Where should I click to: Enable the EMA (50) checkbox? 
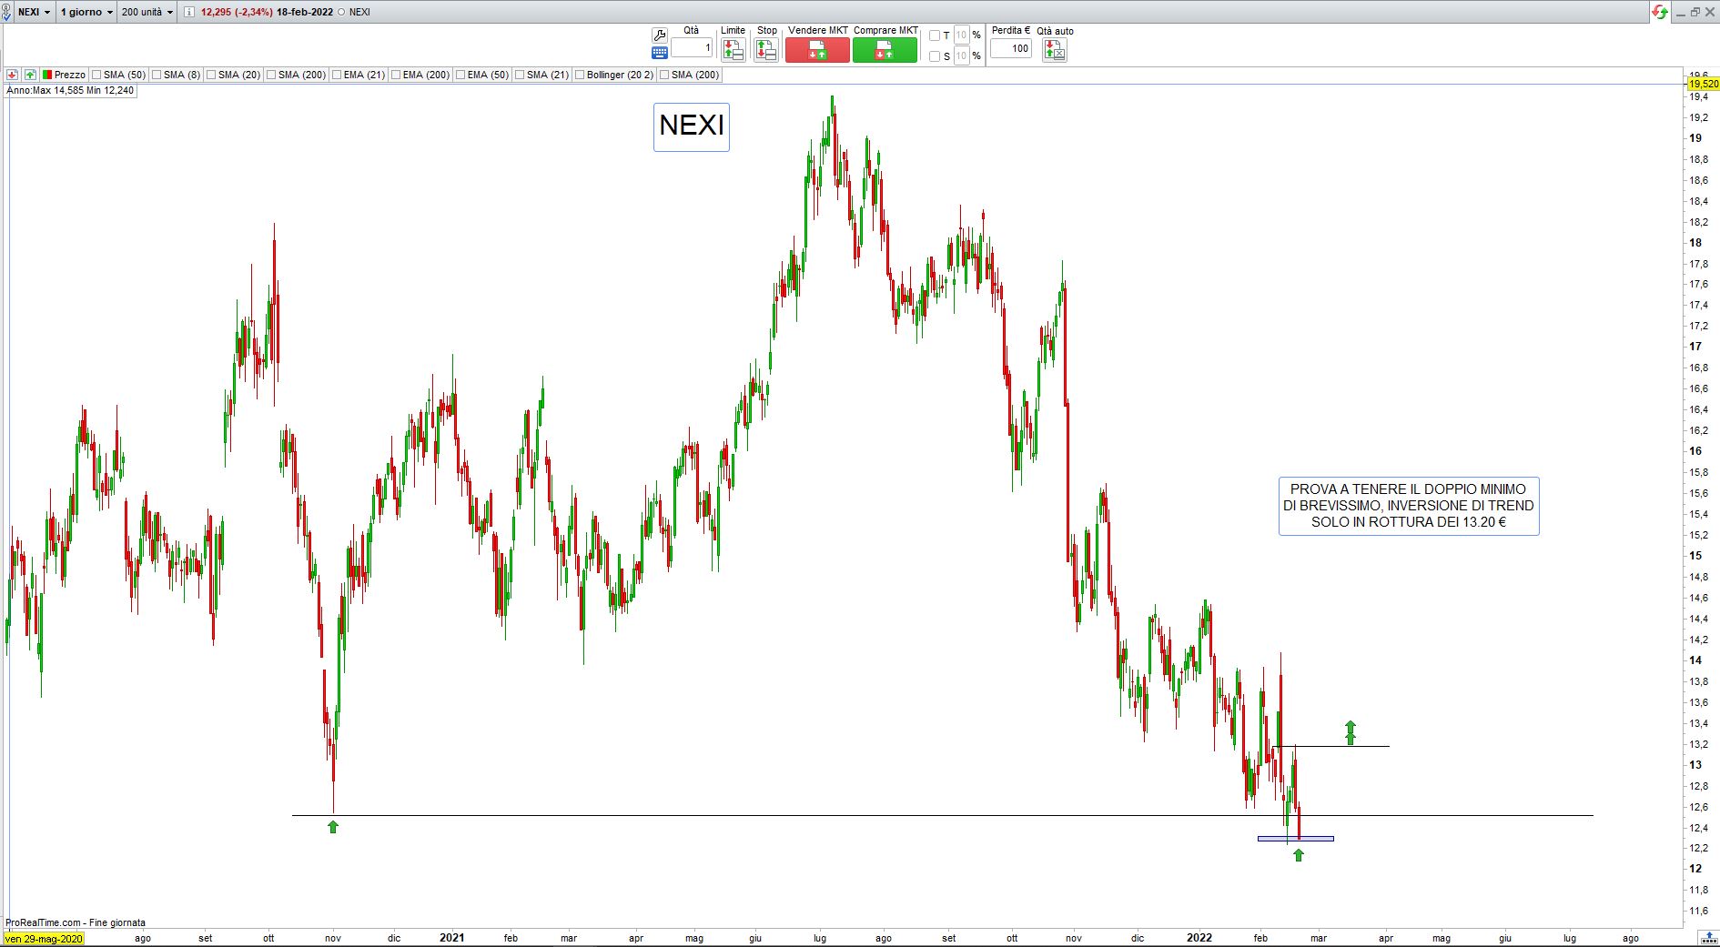460,75
